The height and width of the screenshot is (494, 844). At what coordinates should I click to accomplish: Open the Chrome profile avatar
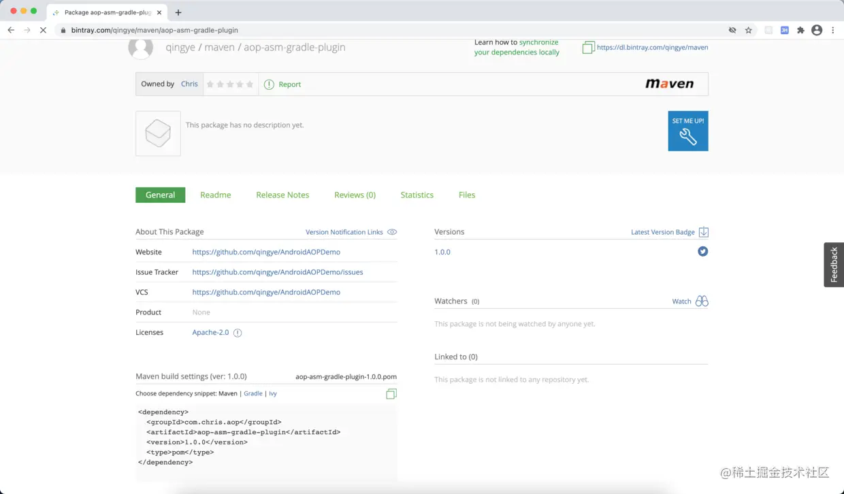817,30
